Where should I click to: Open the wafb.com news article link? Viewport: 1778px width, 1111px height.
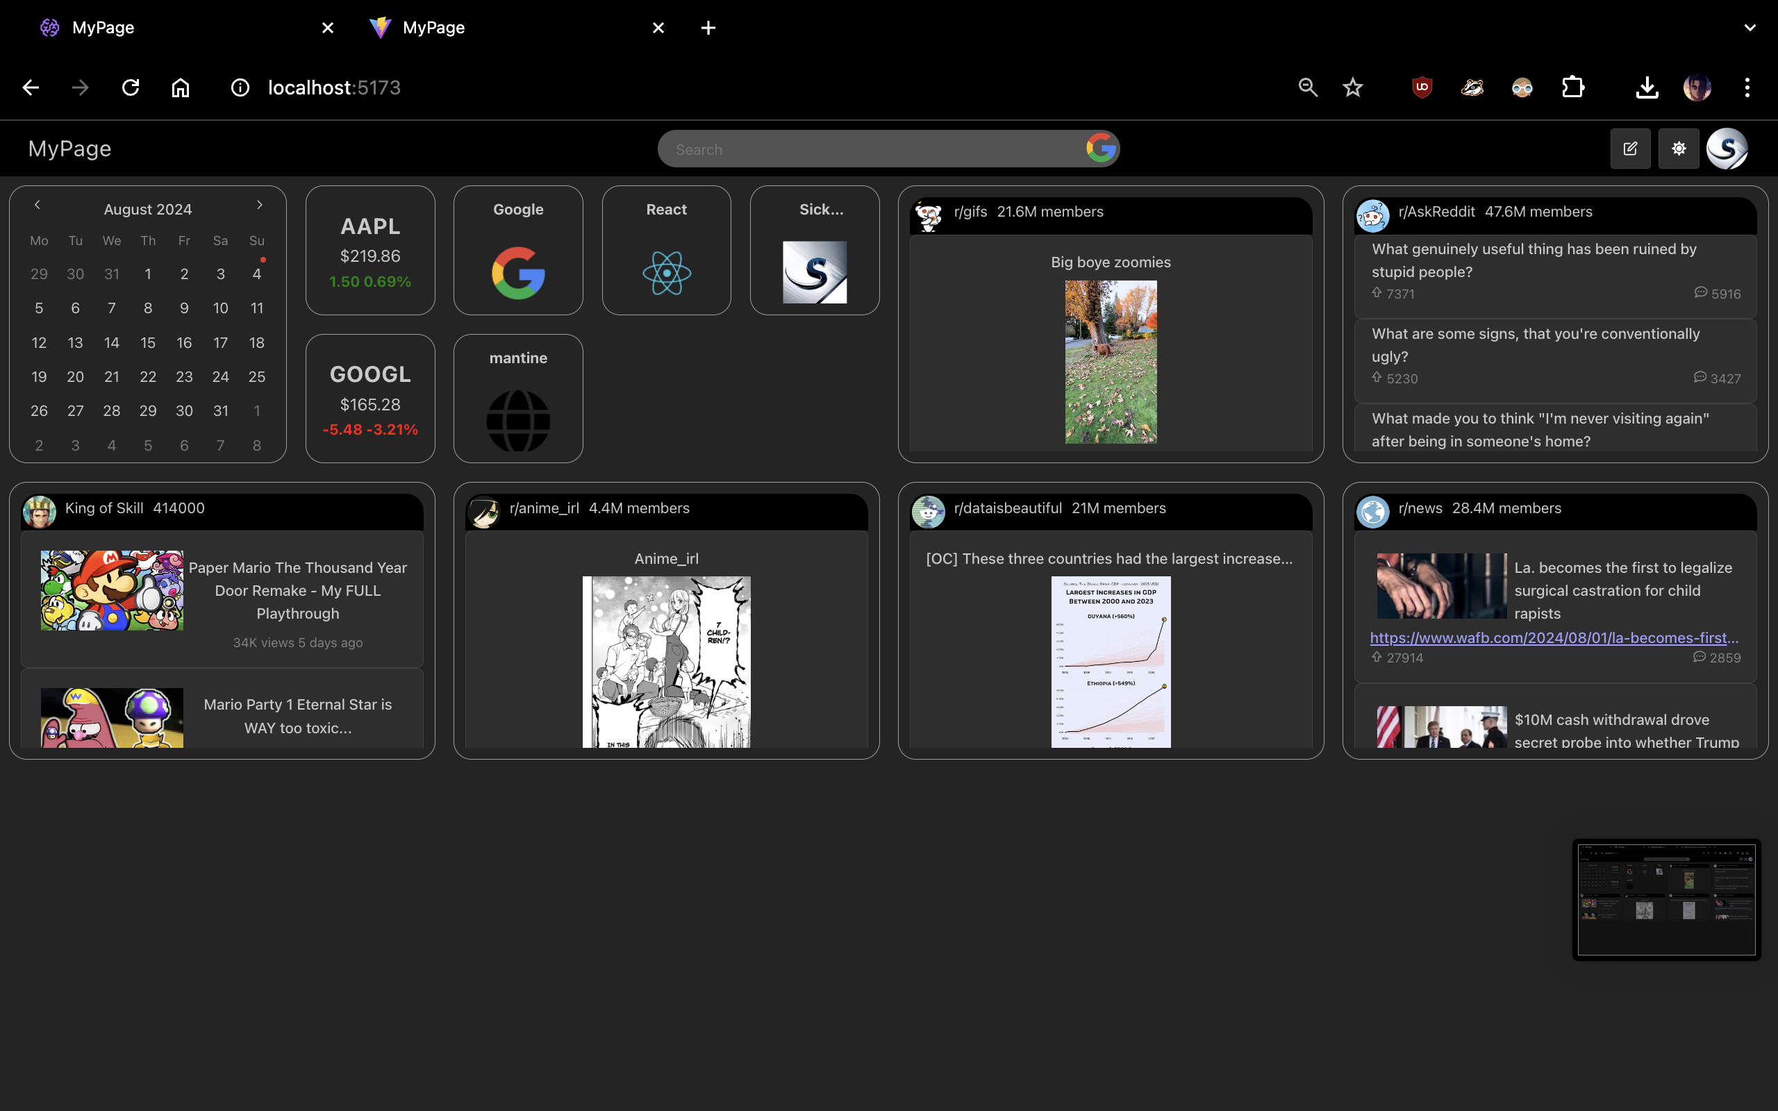pyautogui.click(x=1553, y=638)
